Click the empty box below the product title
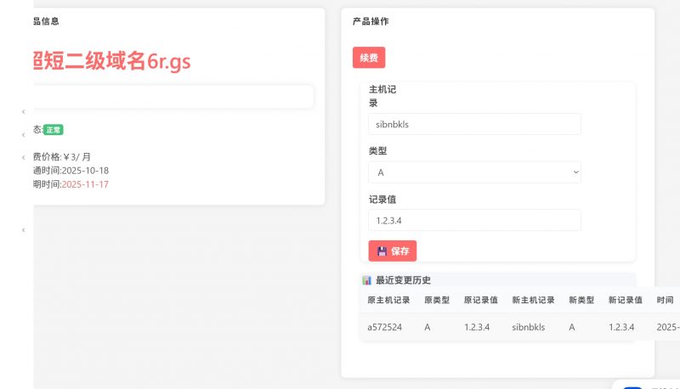 (173, 97)
